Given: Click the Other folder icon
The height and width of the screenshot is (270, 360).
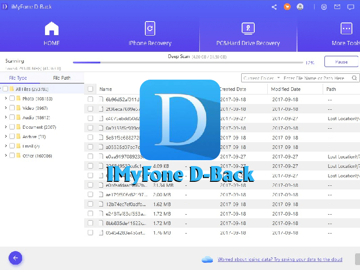Looking at the screenshot, I should coord(18,156).
